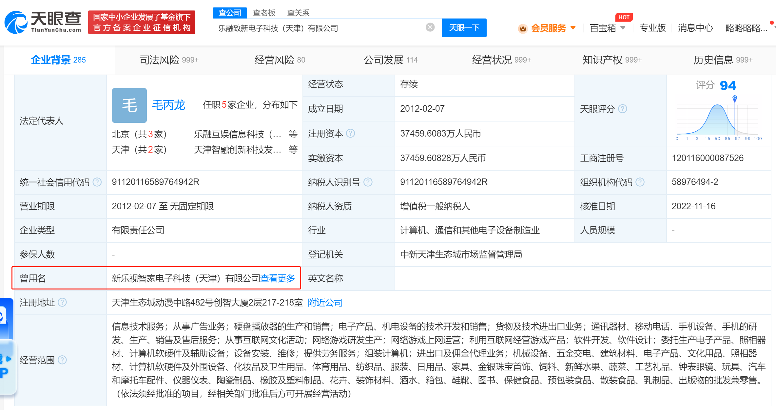776x410 pixels.
Task: Select founding date 2012-02-07
Action: tap(422, 109)
